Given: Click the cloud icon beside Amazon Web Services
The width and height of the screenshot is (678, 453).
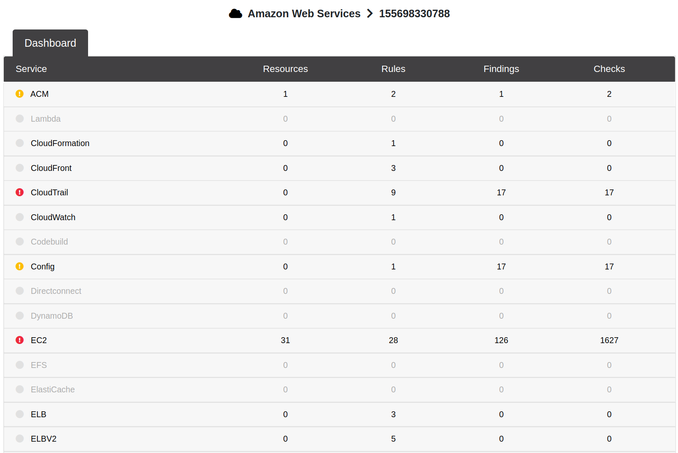Looking at the screenshot, I should click(x=236, y=14).
